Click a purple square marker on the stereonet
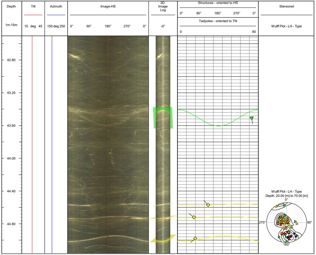 click(291, 237)
